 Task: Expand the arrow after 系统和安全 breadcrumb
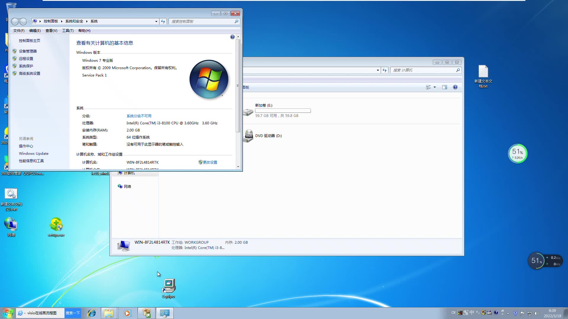[87, 21]
